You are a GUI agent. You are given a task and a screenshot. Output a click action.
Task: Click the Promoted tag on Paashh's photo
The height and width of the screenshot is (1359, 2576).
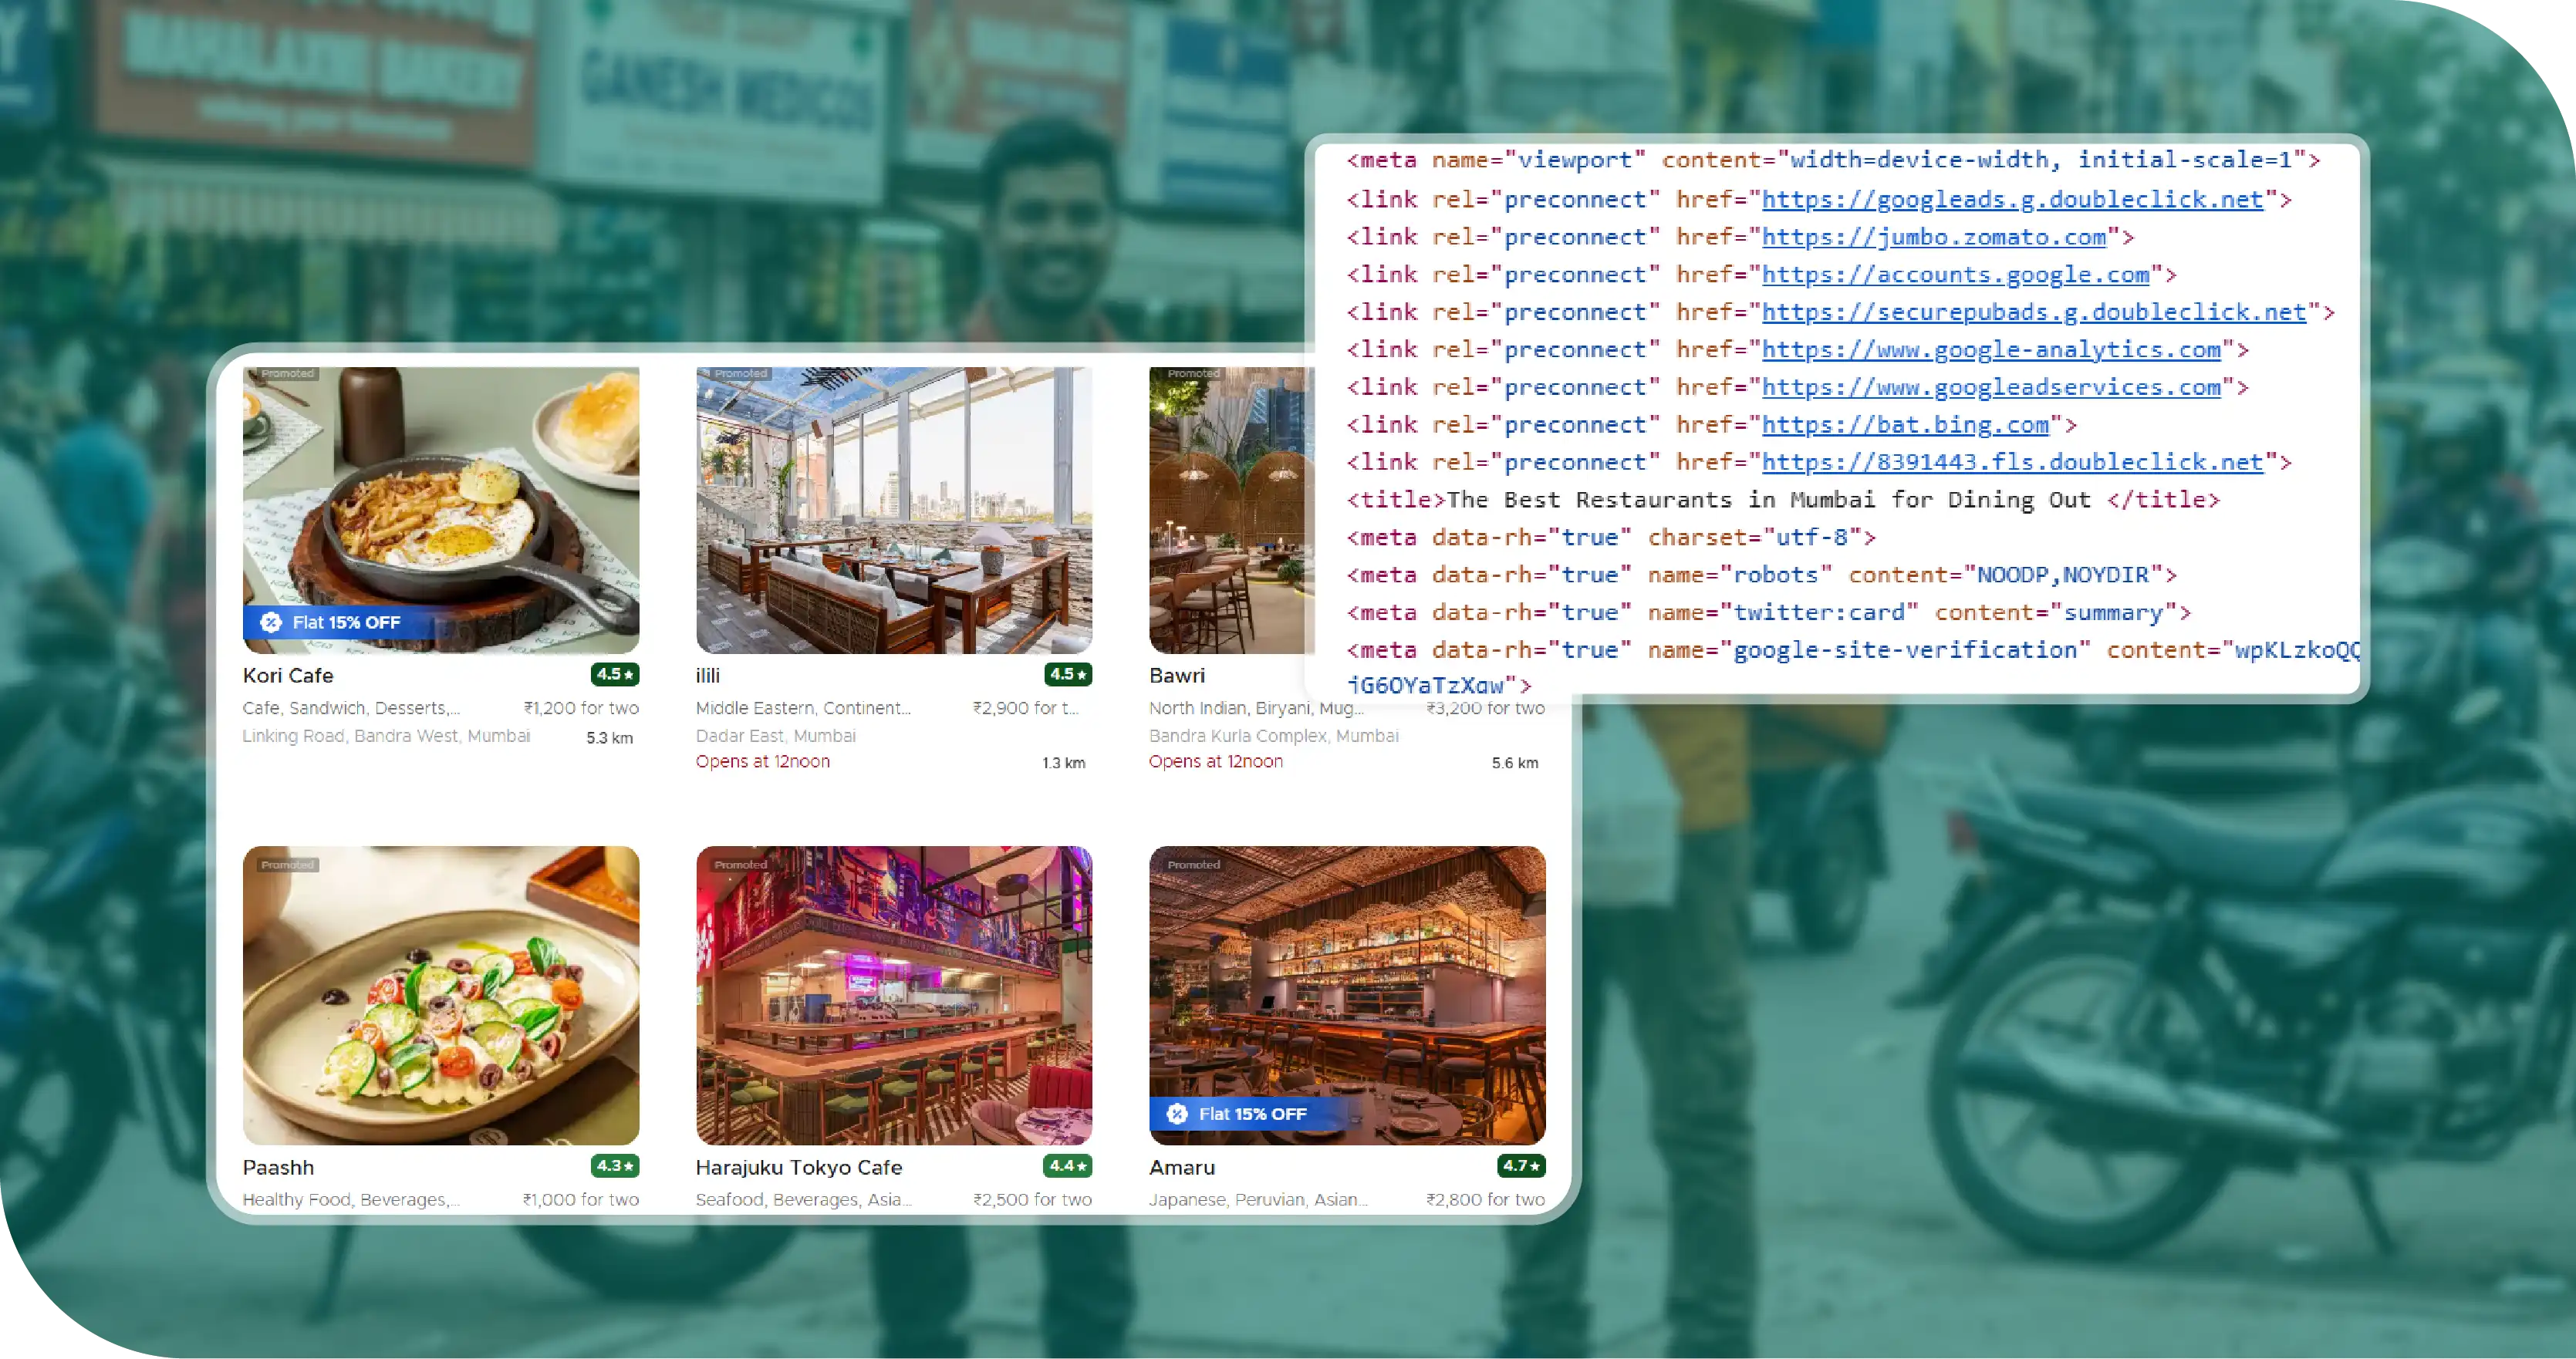[287, 865]
